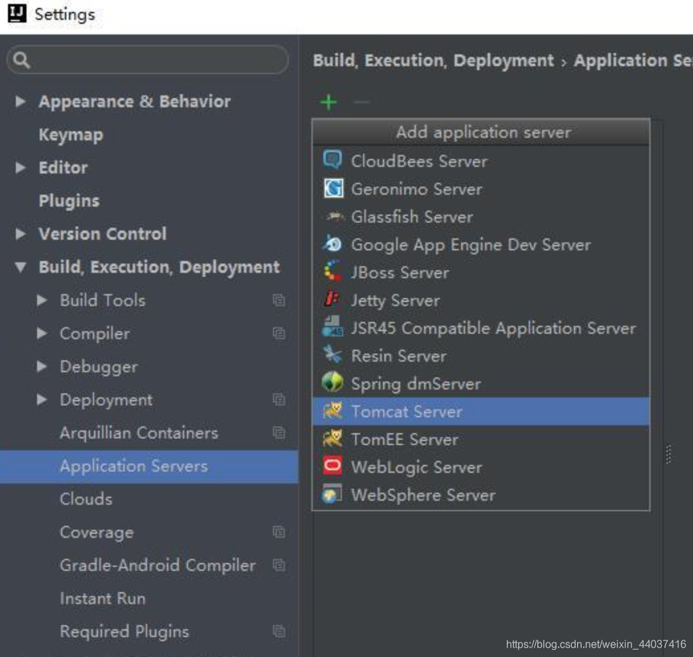Pick JSR45 Compatible Application Server
This screenshot has height=657, width=693.
click(481, 328)
